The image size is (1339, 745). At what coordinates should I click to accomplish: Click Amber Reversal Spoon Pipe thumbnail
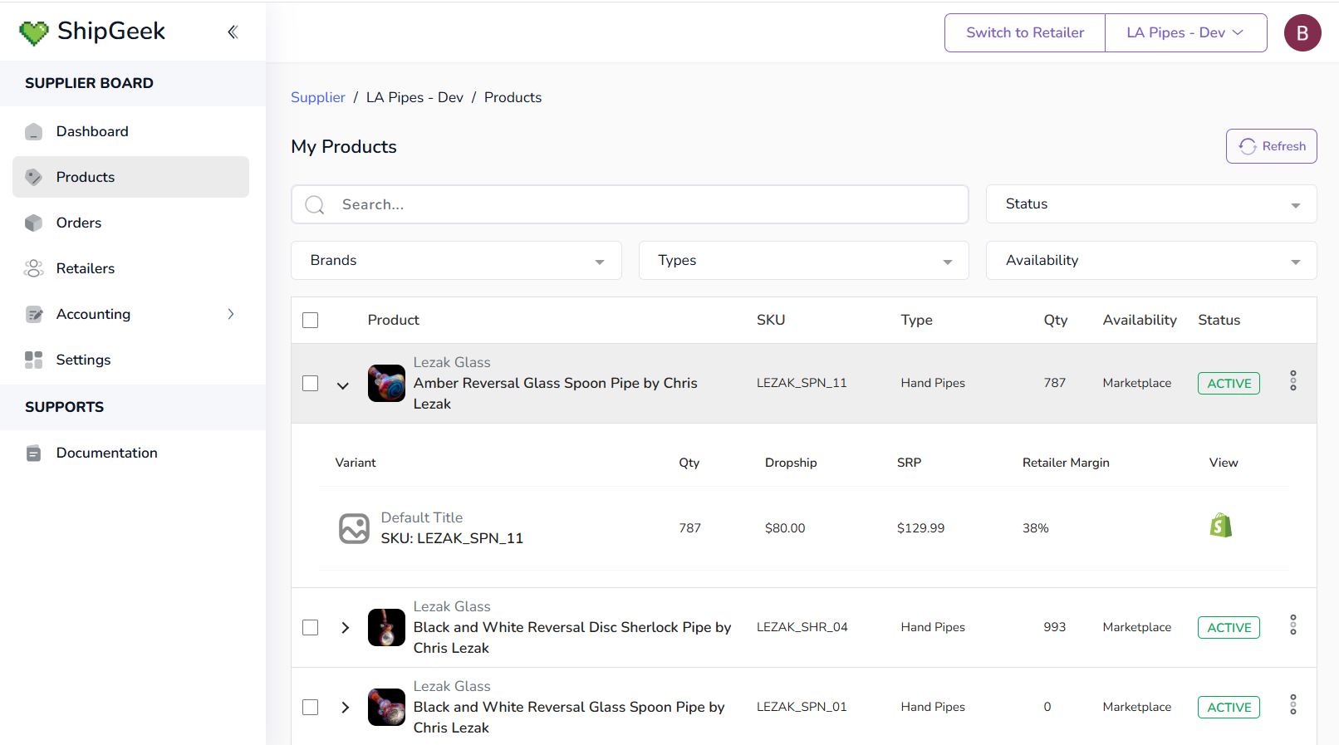point(386,383)
